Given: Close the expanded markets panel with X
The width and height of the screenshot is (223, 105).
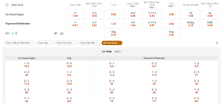Looking at the screenshot, I should tap(217, 43).
